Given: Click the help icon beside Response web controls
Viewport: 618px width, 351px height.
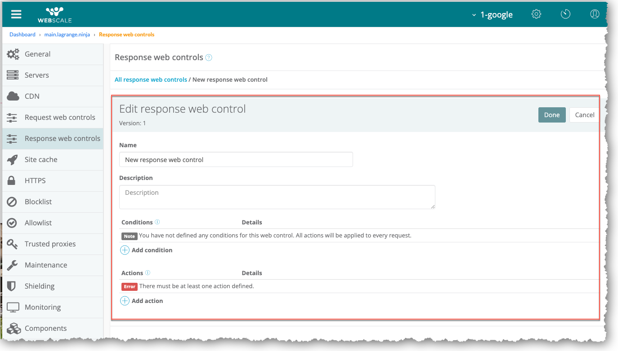Looking at the screenshot, I should coord(209,57).
